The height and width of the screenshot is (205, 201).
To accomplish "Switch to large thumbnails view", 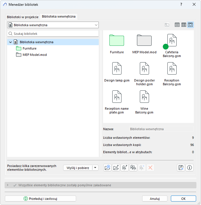I will (x=190, y=25).
